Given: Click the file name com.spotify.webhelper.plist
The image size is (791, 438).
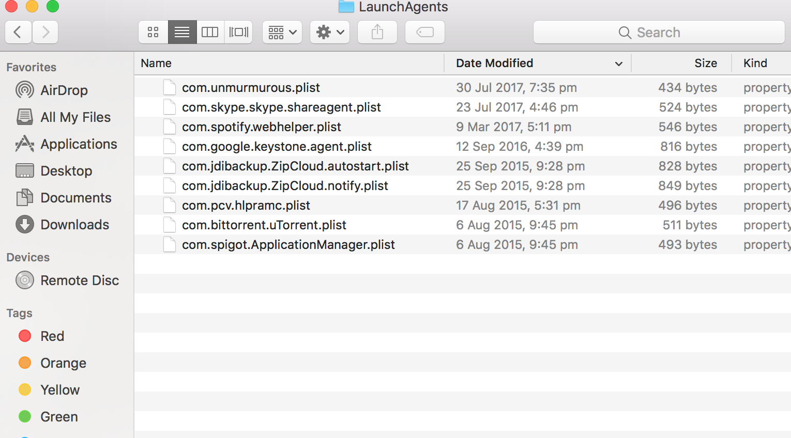Looking at the screenshot, I should pos(262,127).
